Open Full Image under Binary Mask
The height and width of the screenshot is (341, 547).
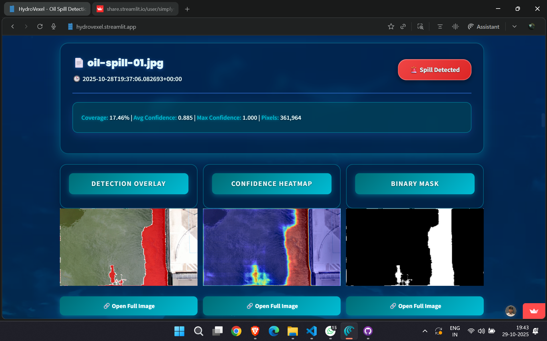coord(414,306)
